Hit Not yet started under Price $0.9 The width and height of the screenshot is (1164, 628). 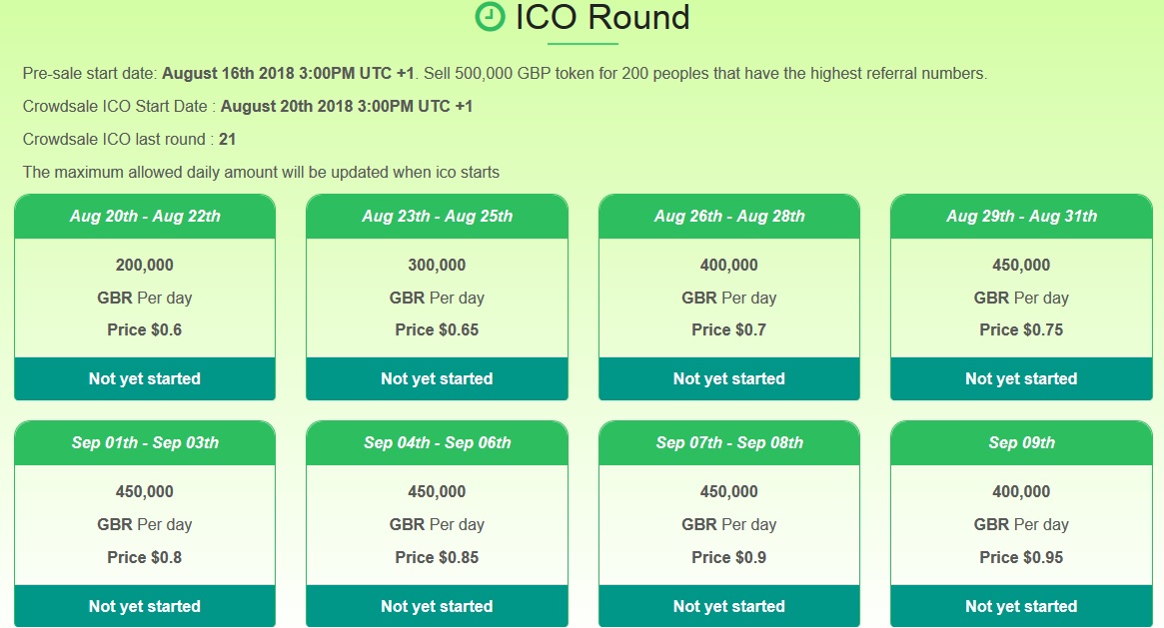(729, 606)
